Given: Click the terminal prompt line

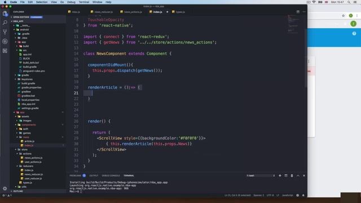Looking at the screenshot, I should [x=76, y=192].
